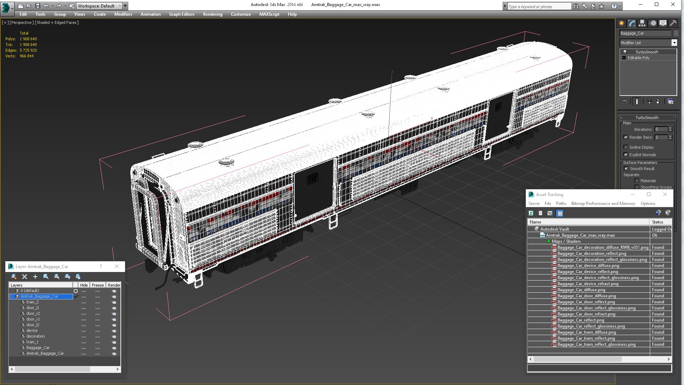
Task: Toggle TurboSmooth modifier lightbulb on/off
Action: coord(625,52)
